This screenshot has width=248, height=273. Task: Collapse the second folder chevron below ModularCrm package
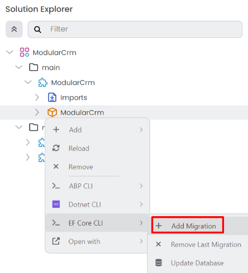(19, 127)
